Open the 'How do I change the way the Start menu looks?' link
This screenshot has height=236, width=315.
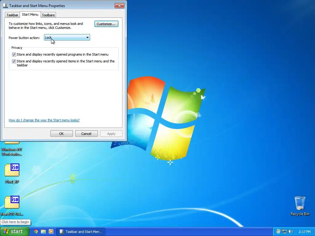pyautogui.click(x=44, y=120)
